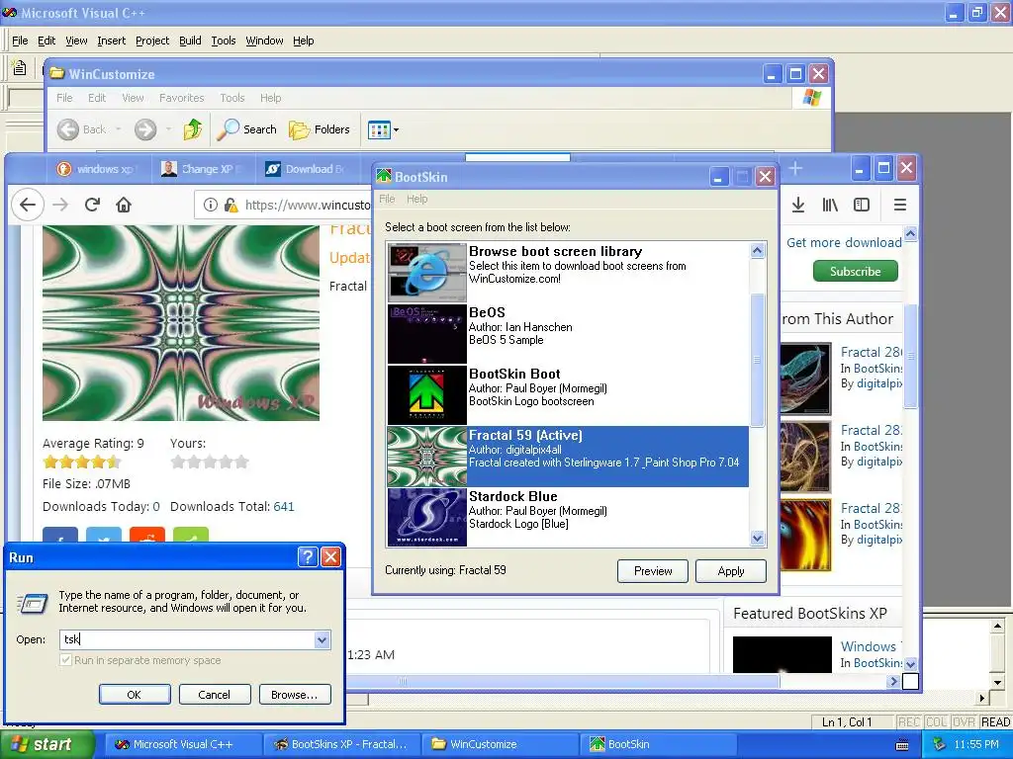1013x759 pixels.
Task: Click the Downloads Total 641 link
Action: pyautogui.click(x=284, y=507)
